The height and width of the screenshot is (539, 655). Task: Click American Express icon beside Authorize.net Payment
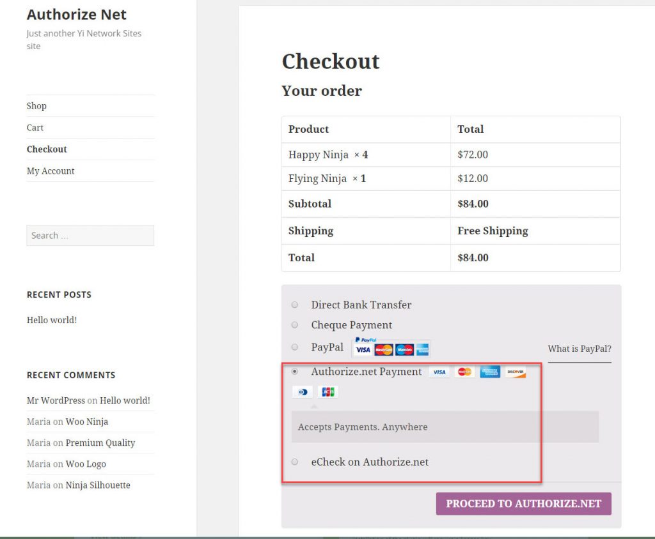pos(490,372)
